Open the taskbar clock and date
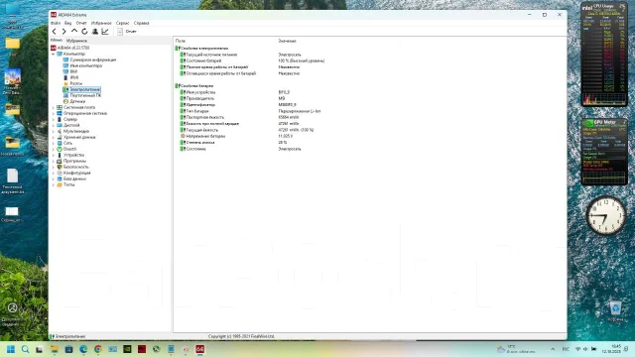The image size is (635, 357). pos(611,349)
